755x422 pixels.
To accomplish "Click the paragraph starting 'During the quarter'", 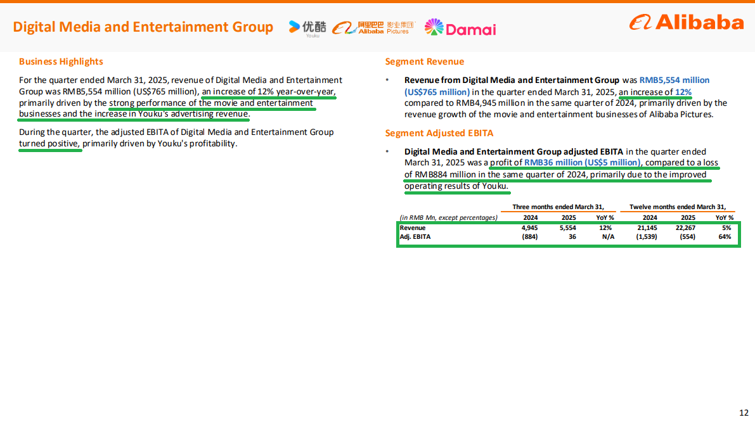I will [x=176, y=137].
